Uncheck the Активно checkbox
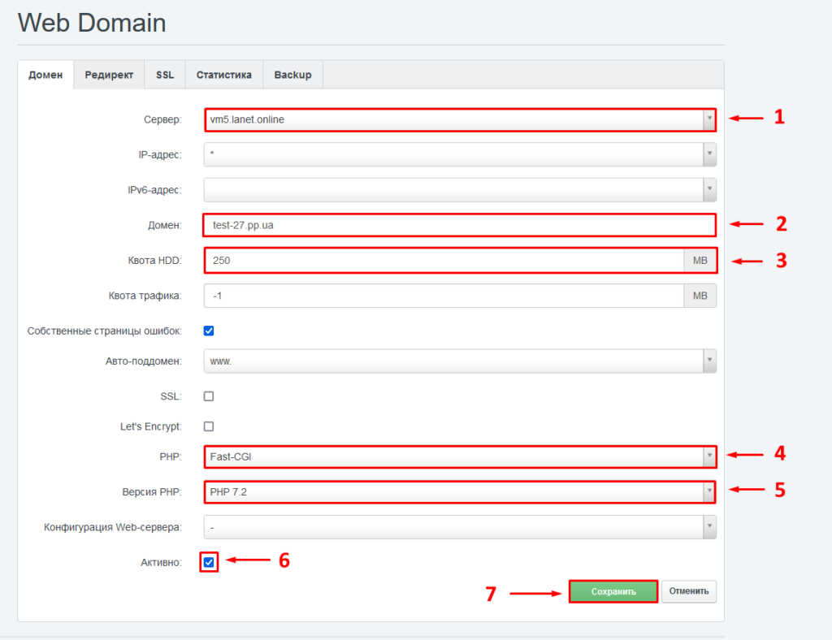Screen dimensions: 832x640 209,562
